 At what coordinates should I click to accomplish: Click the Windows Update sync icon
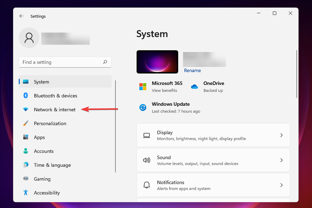(x=143, y=107)
